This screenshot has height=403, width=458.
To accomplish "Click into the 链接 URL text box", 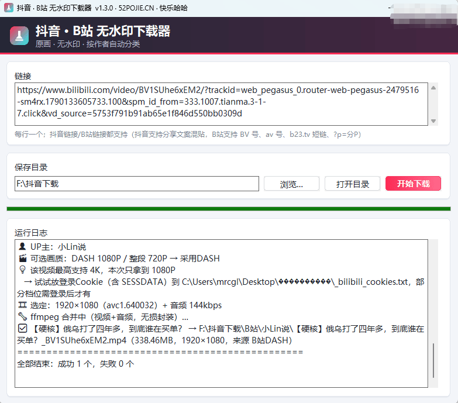I will (222, 104).
